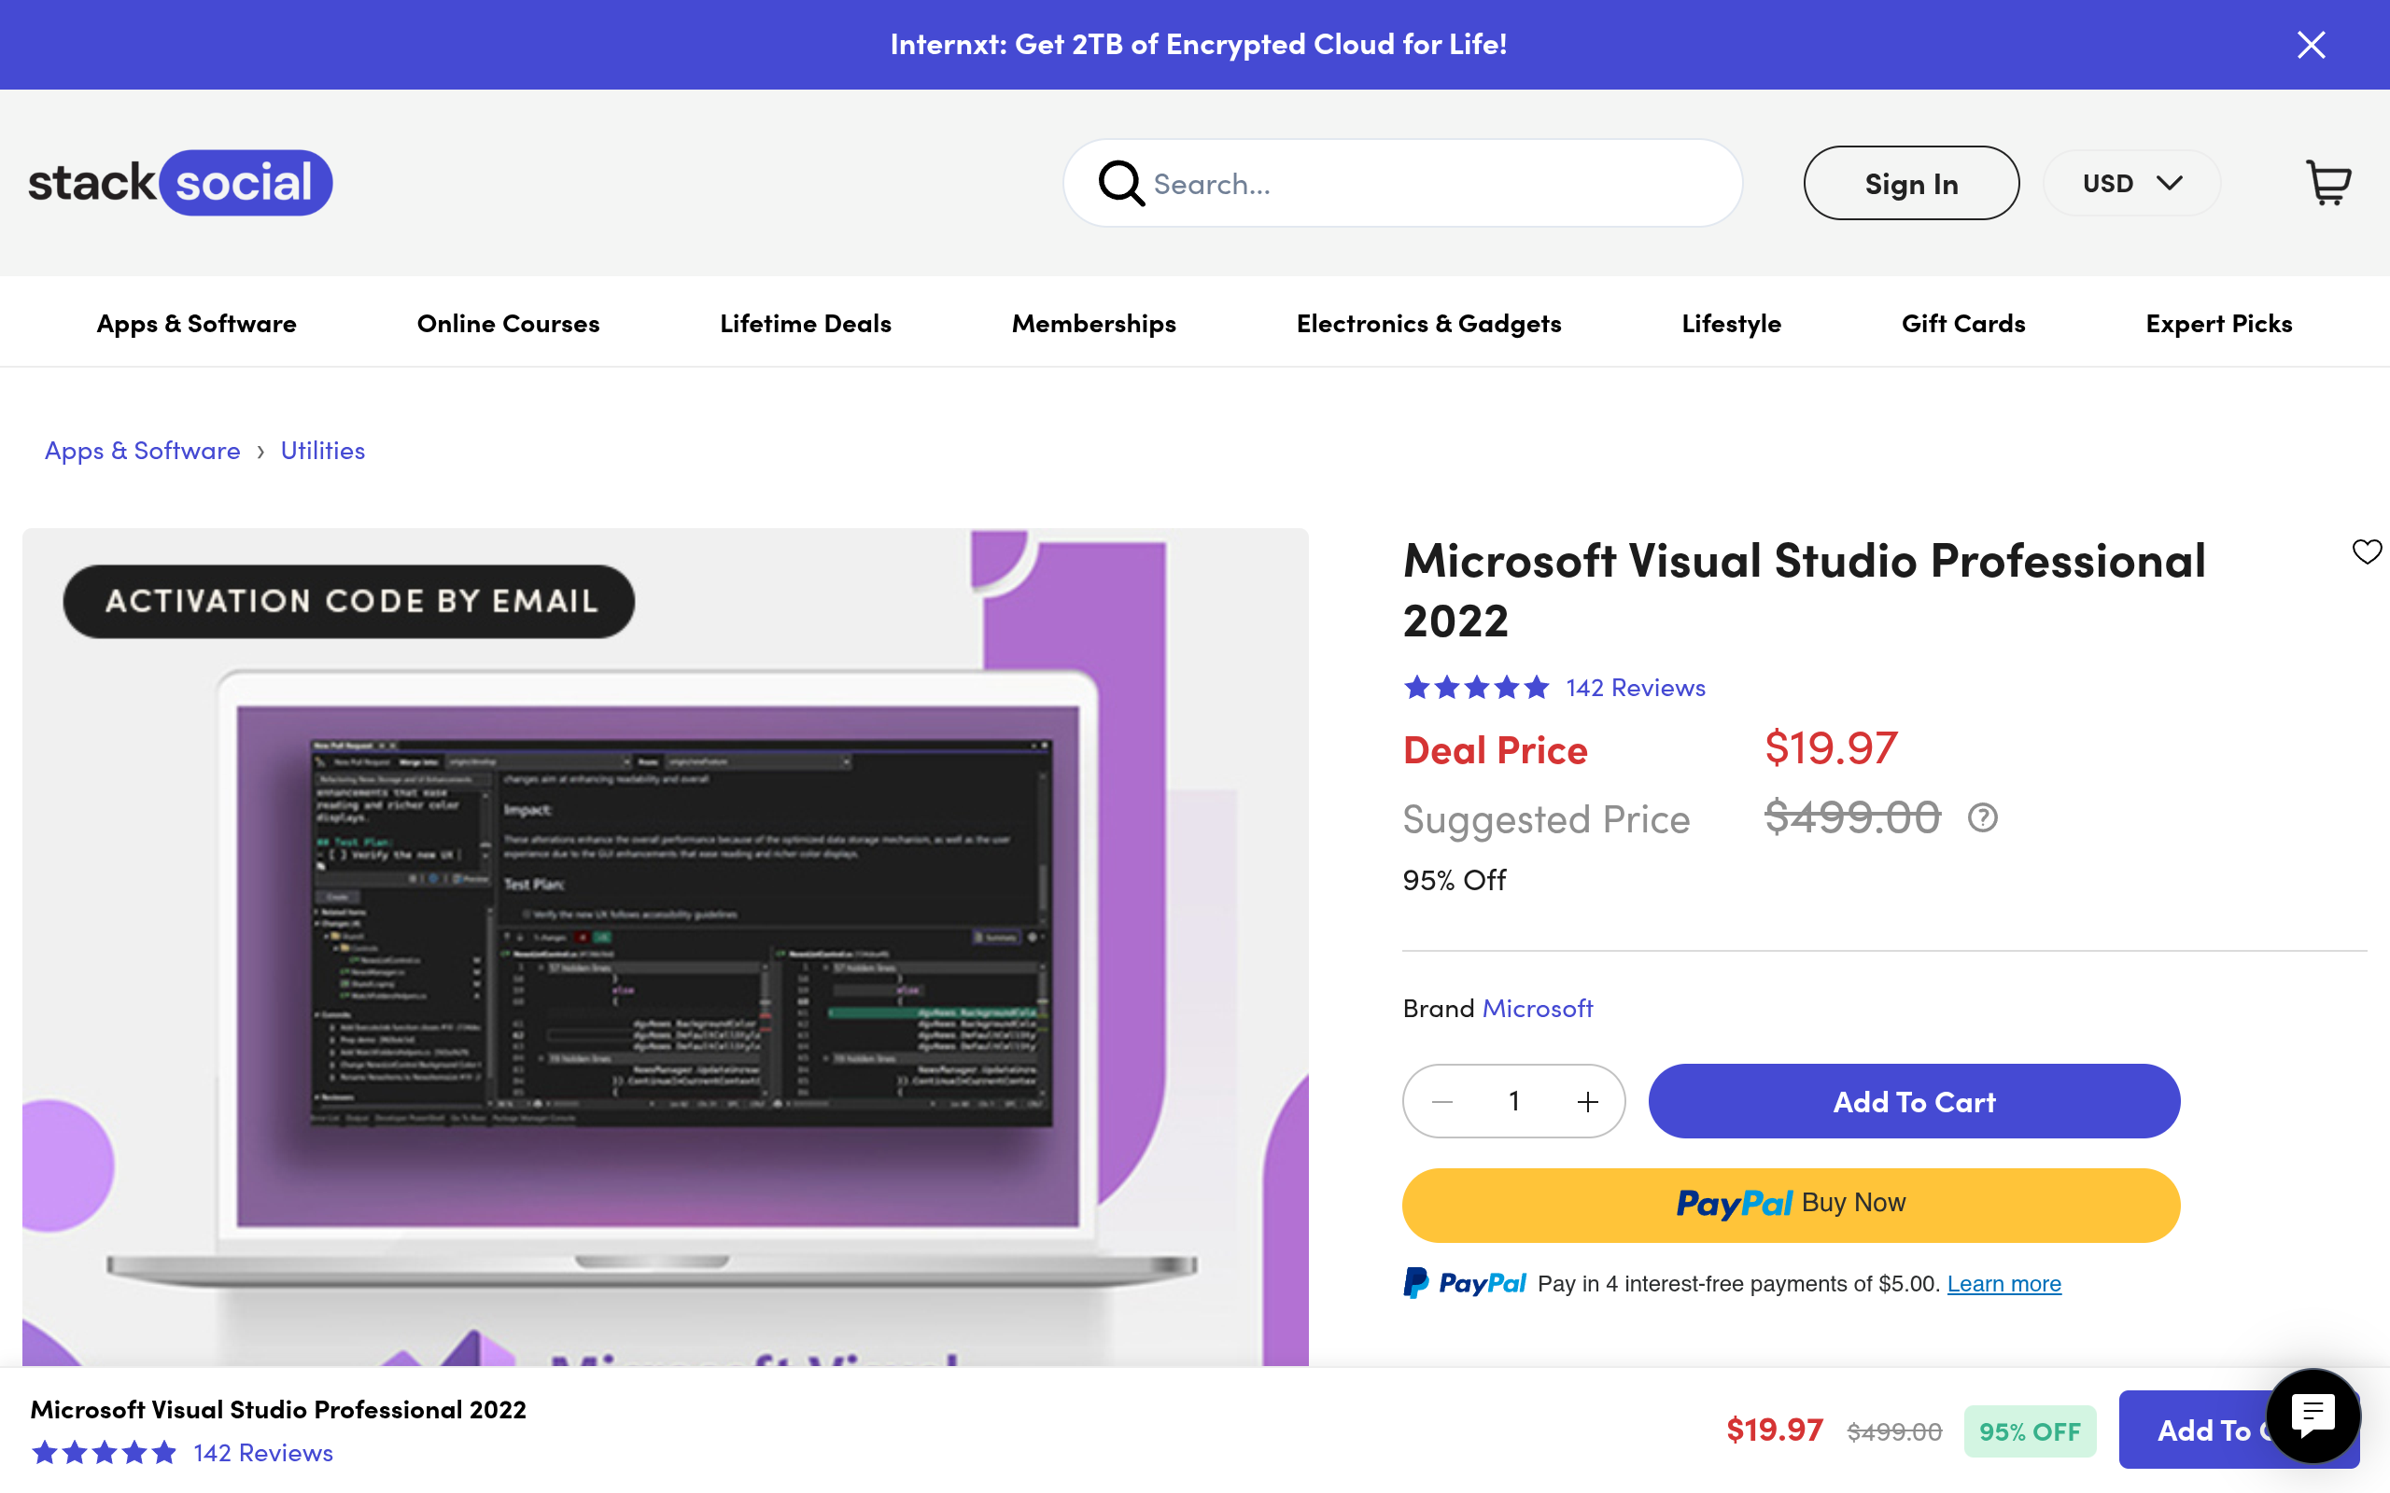Open the USD currency dropdown
The height and width of the screenshot is (1493, 2390).
click(2131, 184)
